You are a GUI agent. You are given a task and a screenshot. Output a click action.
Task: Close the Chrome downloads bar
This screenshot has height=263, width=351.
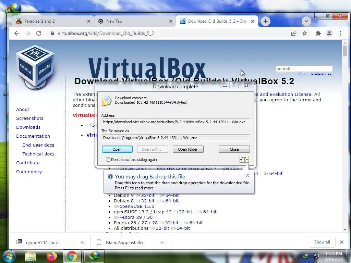(342, 242)
